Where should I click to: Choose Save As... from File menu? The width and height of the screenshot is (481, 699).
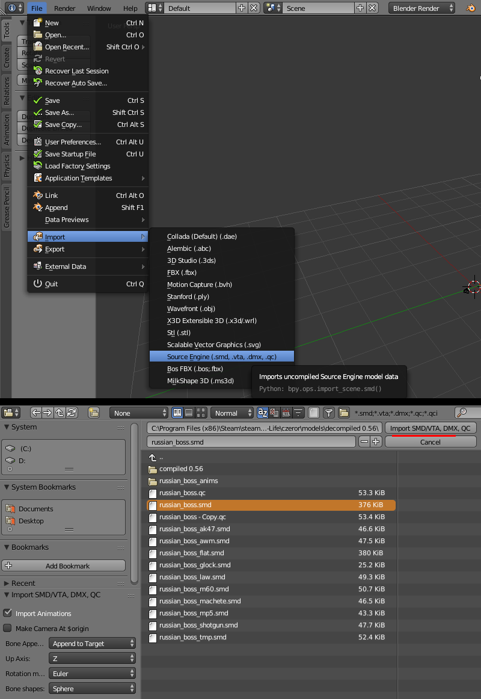point(88,112)
